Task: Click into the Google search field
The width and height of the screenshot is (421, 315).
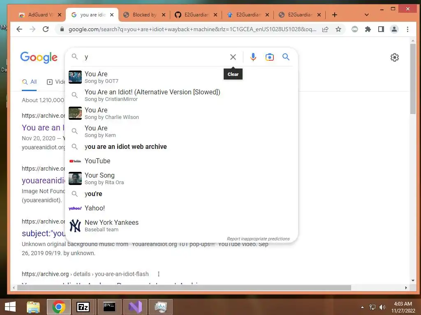Action: pyautogui.click(x=156, y=57)
